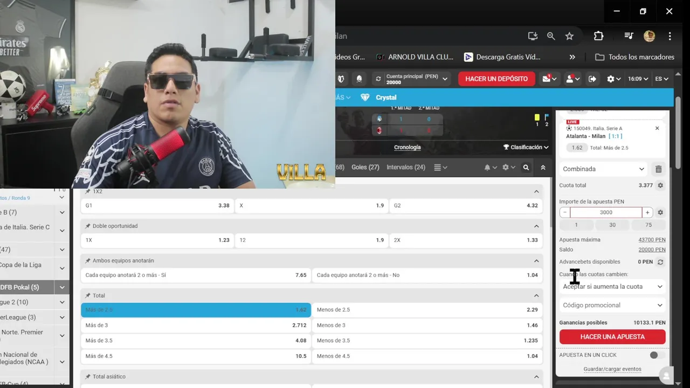Collapse the 1X2 market section
This screenshot has width=690, height=388.
[536, 192]
